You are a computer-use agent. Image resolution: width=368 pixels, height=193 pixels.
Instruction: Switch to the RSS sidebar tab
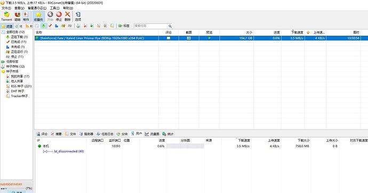pyautogui.click(x=29, y=26)
